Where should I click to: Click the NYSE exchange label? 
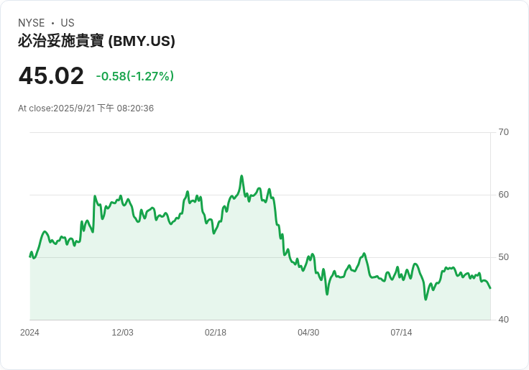[x=32, y=23]
